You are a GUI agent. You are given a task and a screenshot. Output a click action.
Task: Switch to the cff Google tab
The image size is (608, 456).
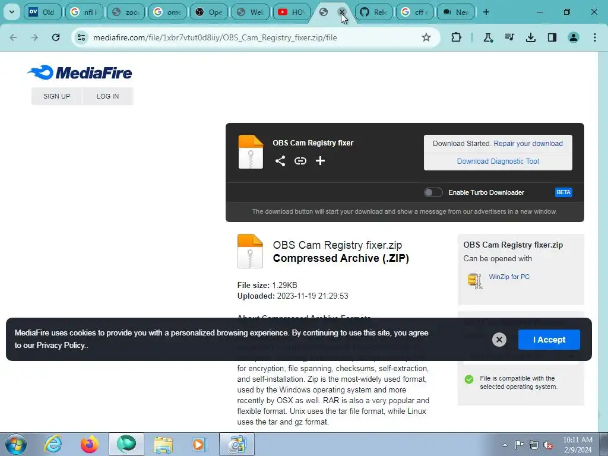414,12
